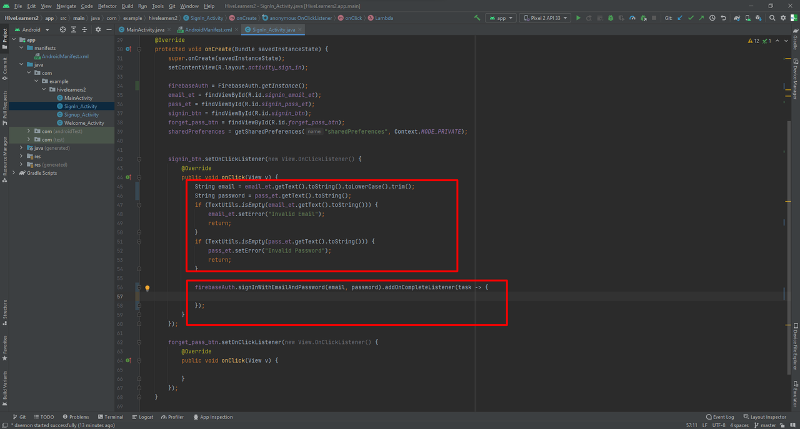The height and width of the screenshot is (429, 800).
Task: Run the app with the green play icon
Action: (x=578, y=18)
